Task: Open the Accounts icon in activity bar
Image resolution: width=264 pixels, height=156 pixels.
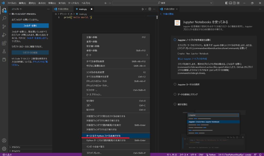Action: point(4,140)
